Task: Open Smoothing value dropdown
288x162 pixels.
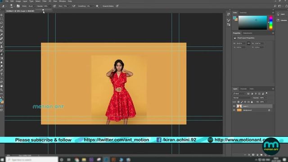Action: 93,6
